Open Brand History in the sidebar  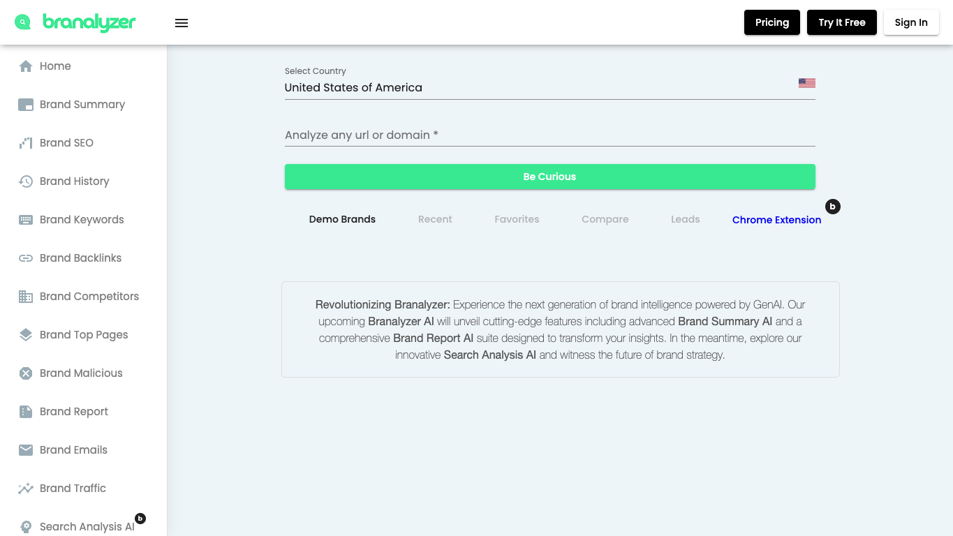(84, 181)
